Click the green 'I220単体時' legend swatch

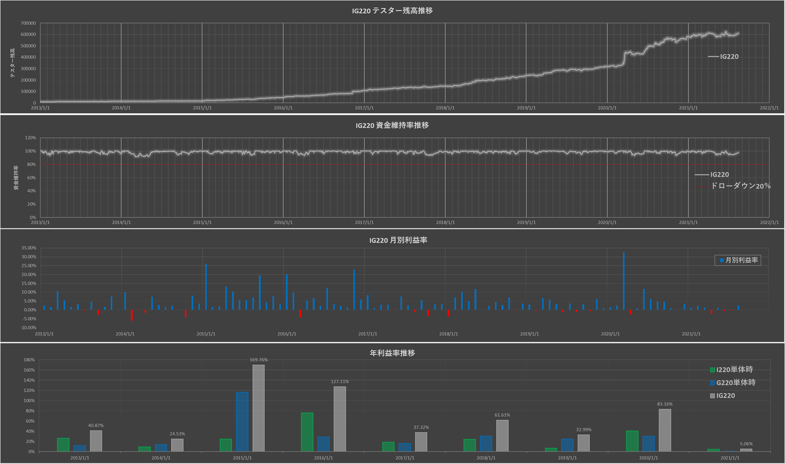tap(712, 370)
